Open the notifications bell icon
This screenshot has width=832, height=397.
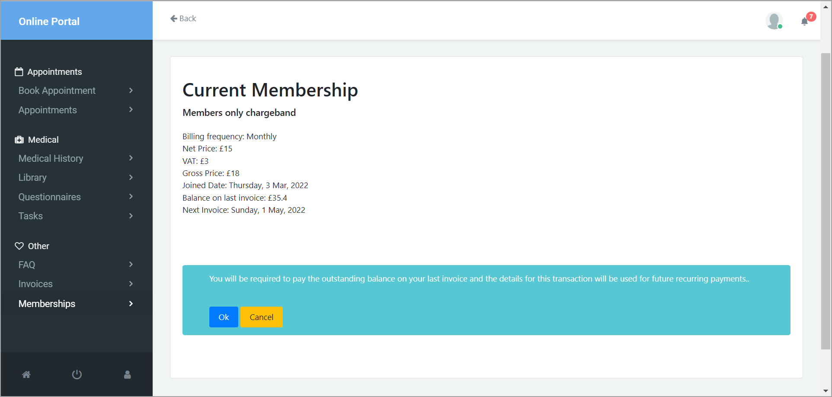(x=804, y=21)
